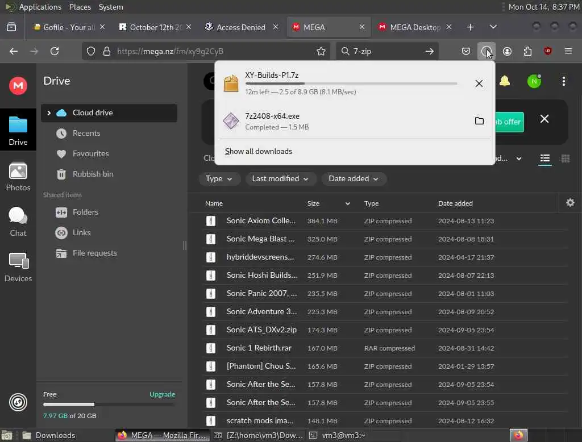Open a new Firefox tab
The height and width of the screenshot is (442, 582).
coord(470,27)
